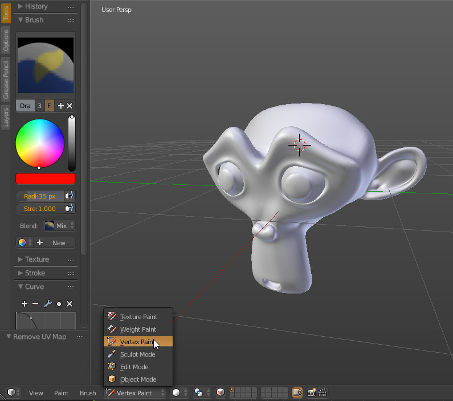Viewport: 453px width, 401px height.
Task: Add a curve point with the plus icon
Action: point(25,304)
